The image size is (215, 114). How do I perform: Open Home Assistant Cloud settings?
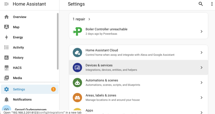139,52
